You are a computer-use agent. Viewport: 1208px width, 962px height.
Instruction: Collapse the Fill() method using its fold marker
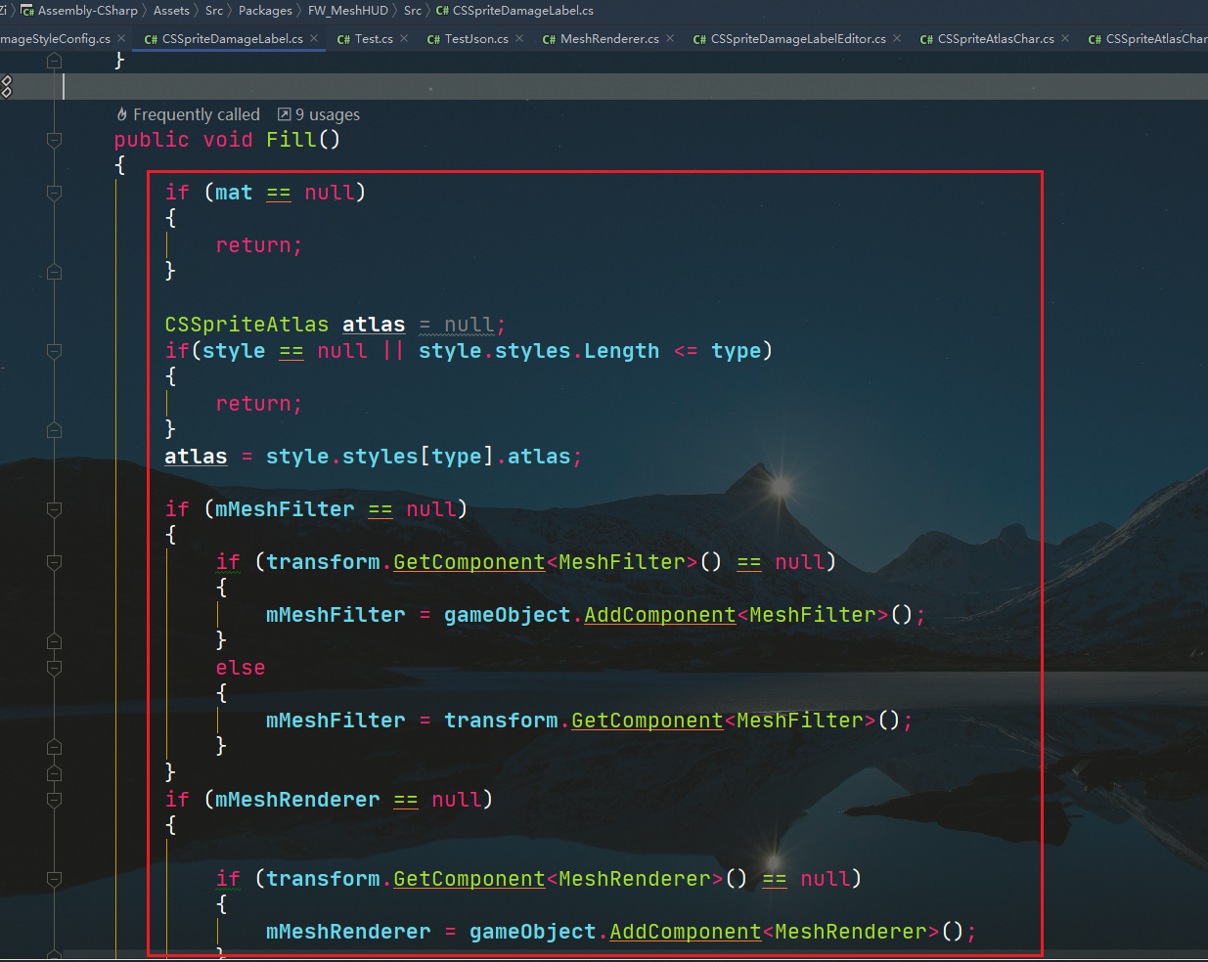[55, 140]
